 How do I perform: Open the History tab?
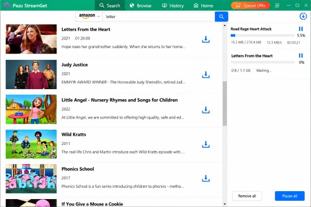coord(173,6)
